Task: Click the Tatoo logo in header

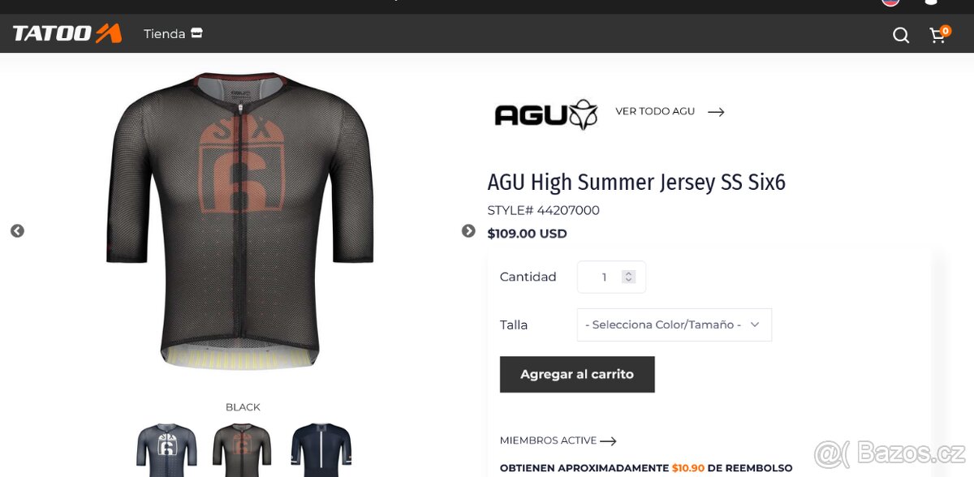Action: 67,33
